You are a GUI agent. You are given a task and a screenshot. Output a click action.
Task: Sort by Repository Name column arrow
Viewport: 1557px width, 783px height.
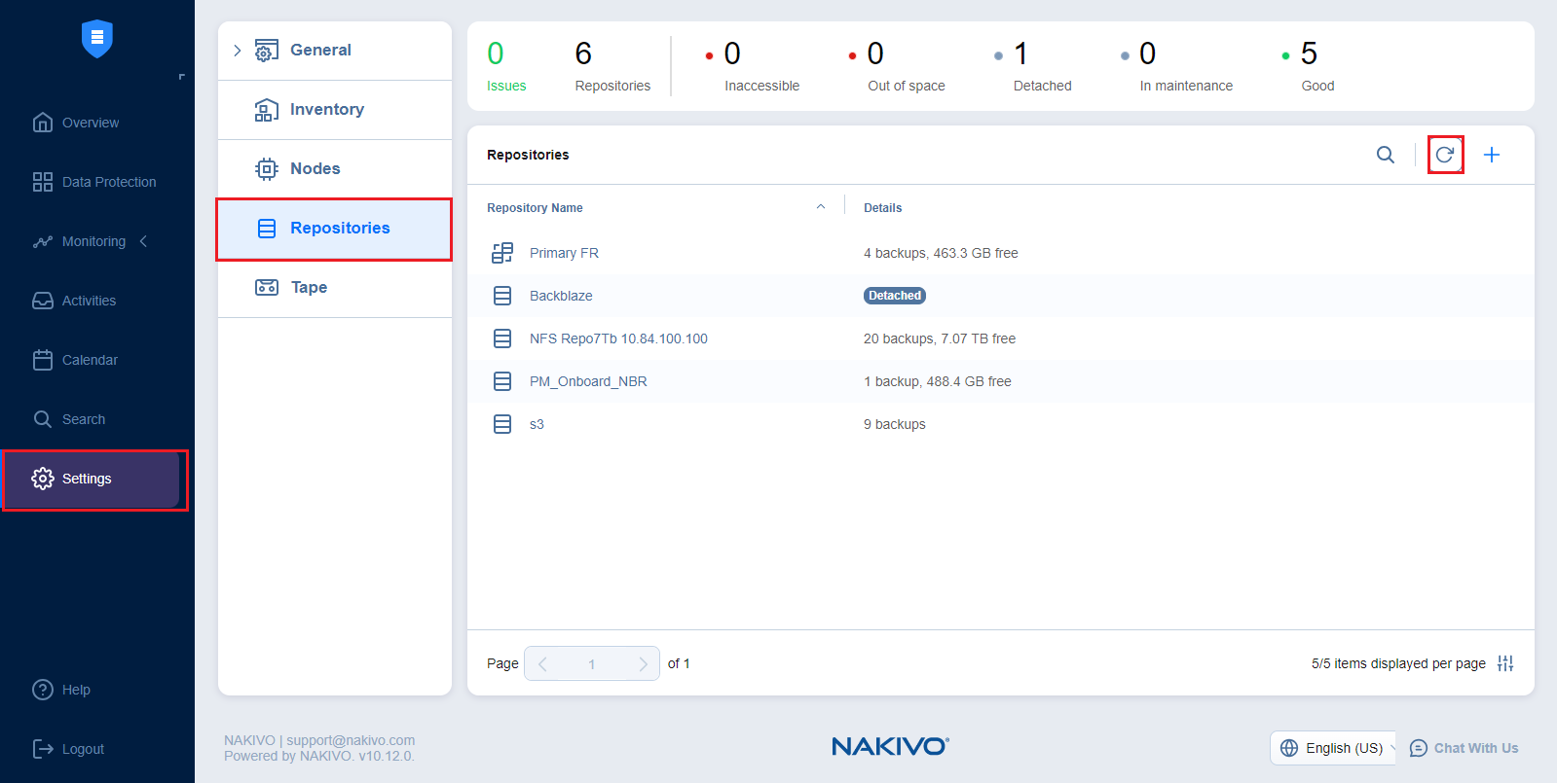pos(821,207)
